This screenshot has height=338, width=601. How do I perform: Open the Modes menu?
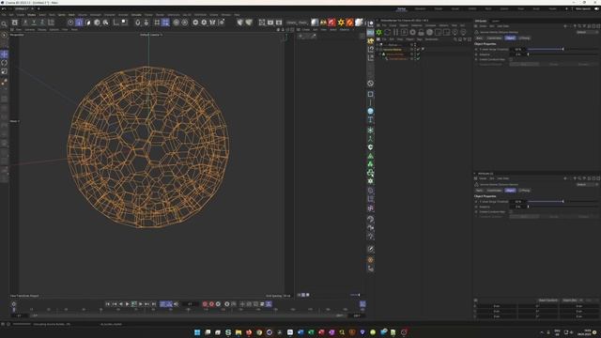coord(31,15)
